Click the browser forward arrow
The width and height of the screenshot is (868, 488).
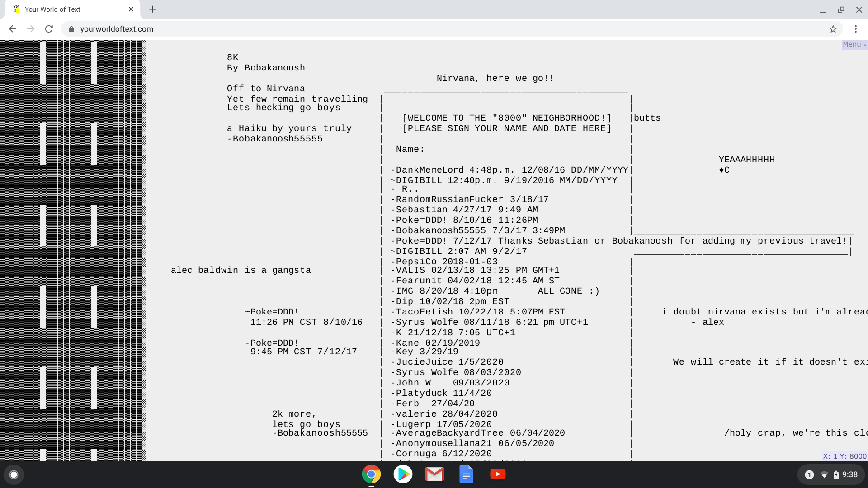(x=31, y=29)
